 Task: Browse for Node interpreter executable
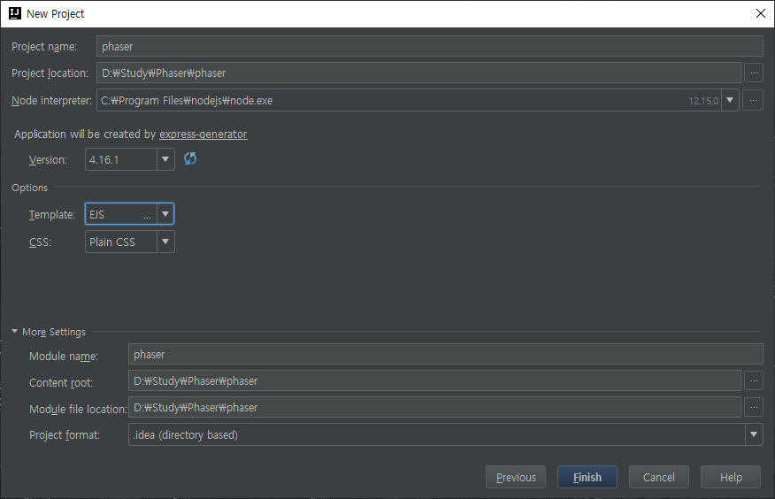753,100
